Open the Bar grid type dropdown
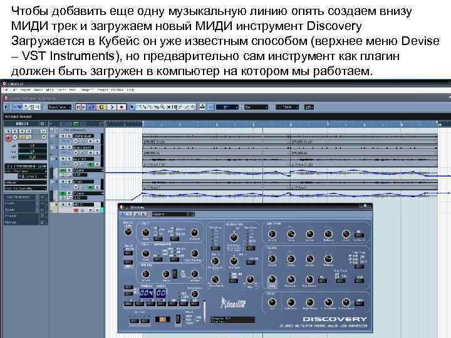 [256, 107]
